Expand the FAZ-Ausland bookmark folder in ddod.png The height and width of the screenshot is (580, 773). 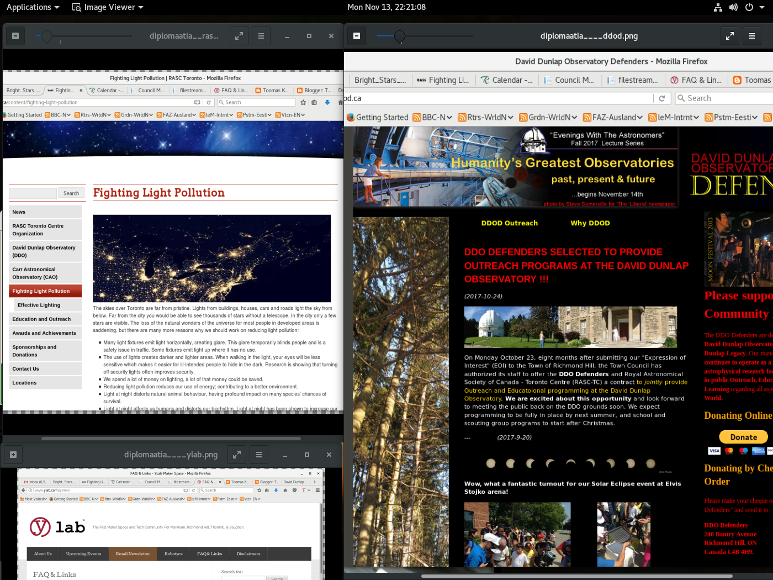click(x=613, y=117)
